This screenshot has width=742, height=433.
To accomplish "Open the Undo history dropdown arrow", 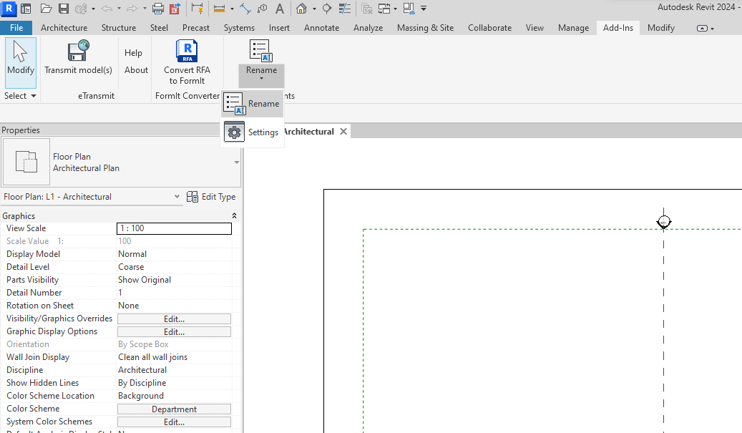I will (x=119, y=9).
